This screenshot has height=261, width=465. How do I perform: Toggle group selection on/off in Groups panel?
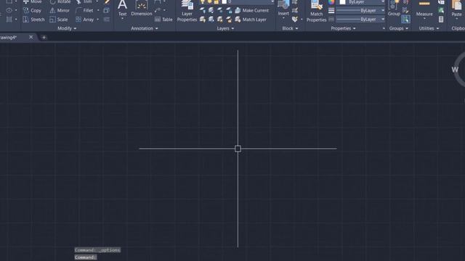tap(405, 20)
